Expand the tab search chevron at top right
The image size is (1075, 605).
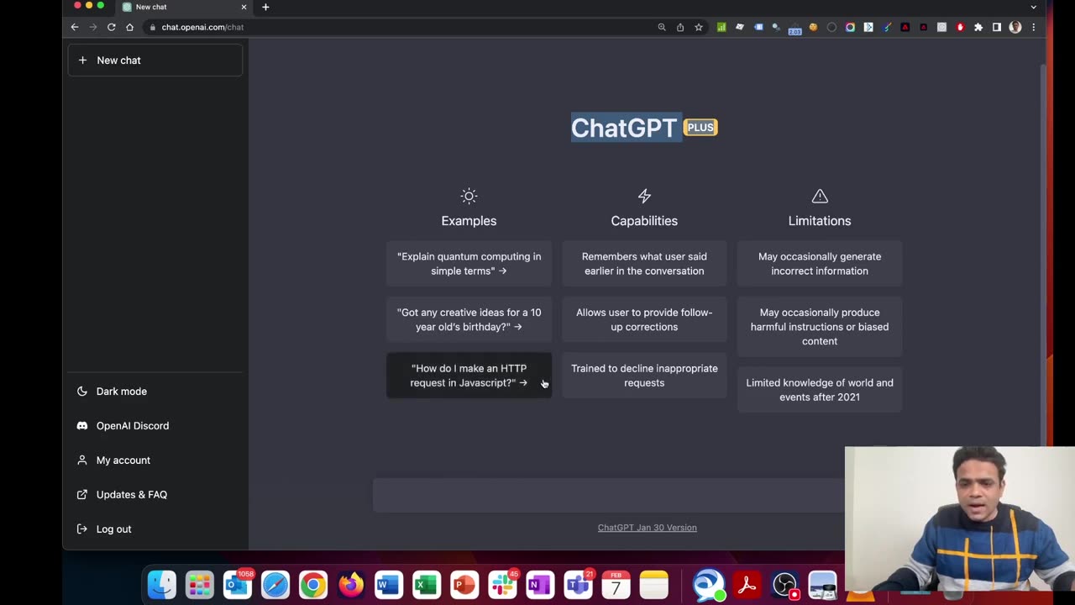point(1034,7)
